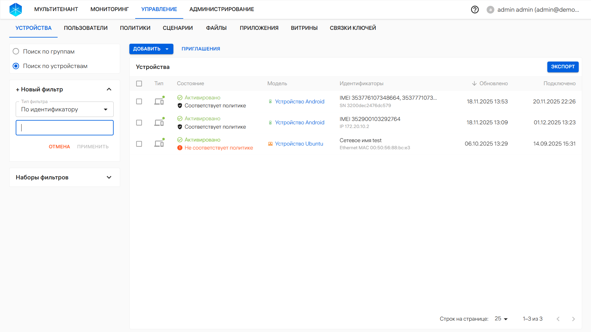591x332 pixels.
Task: Click sort arrow beside Обновлено column
Action: tap(474, 83)
